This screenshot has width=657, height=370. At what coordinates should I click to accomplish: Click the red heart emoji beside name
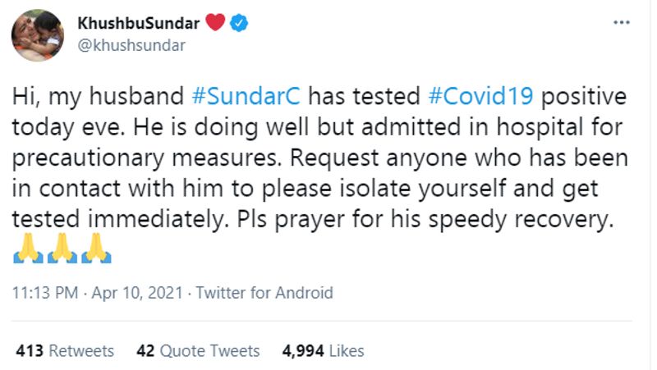214,24
